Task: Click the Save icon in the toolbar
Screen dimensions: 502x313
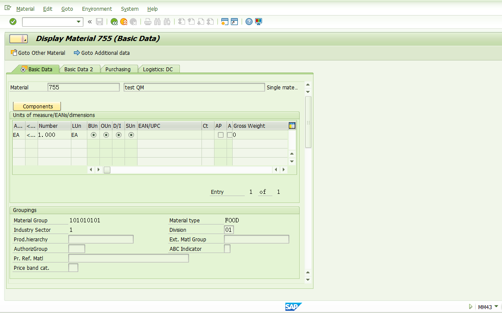Action: coord(99,22)
